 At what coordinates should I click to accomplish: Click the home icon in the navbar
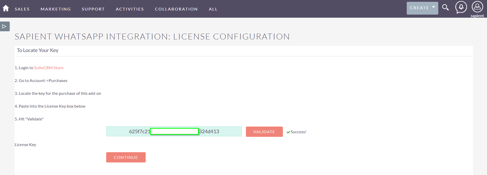point(6,8)
